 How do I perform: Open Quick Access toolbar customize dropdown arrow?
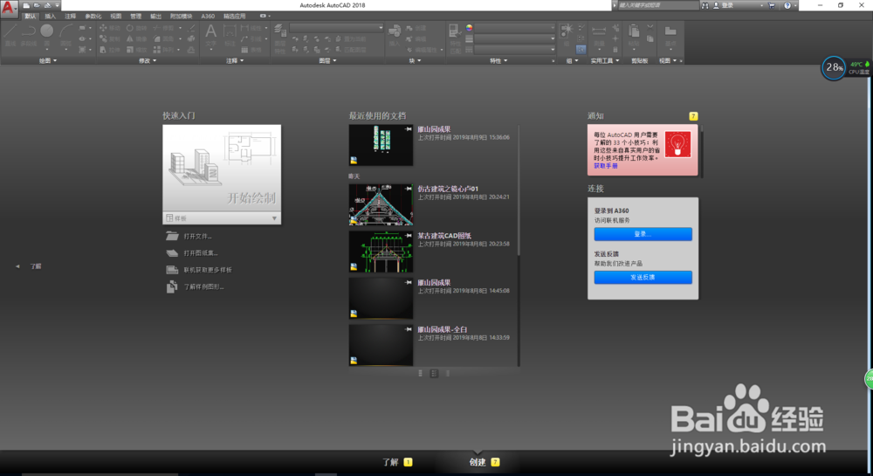coord(58,5)
